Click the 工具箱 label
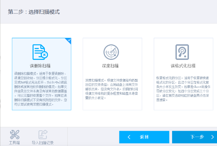Viewport: 217px width, 146px height. (x=14, y=143)
